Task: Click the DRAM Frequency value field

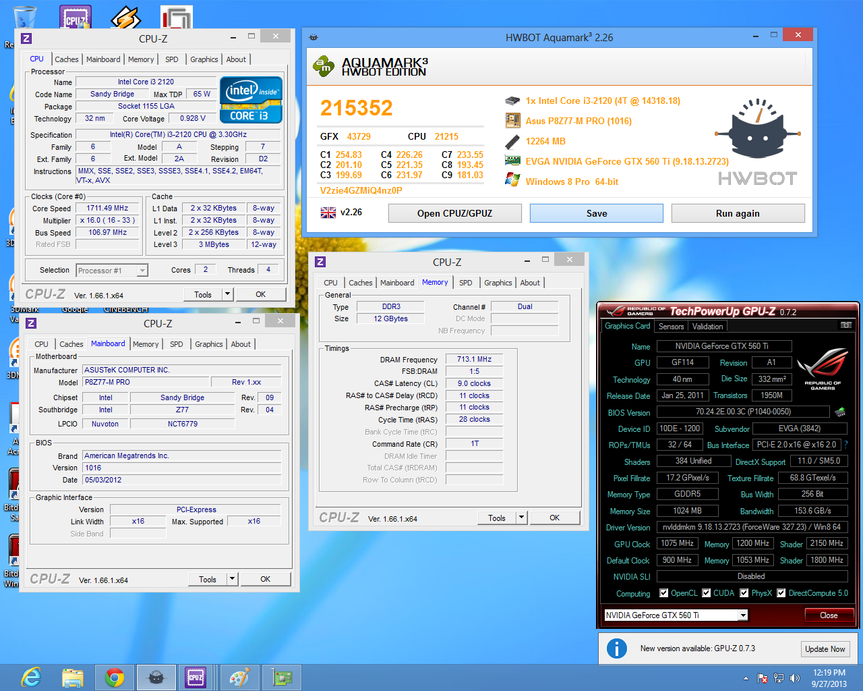Action: [x=475, y=359]
